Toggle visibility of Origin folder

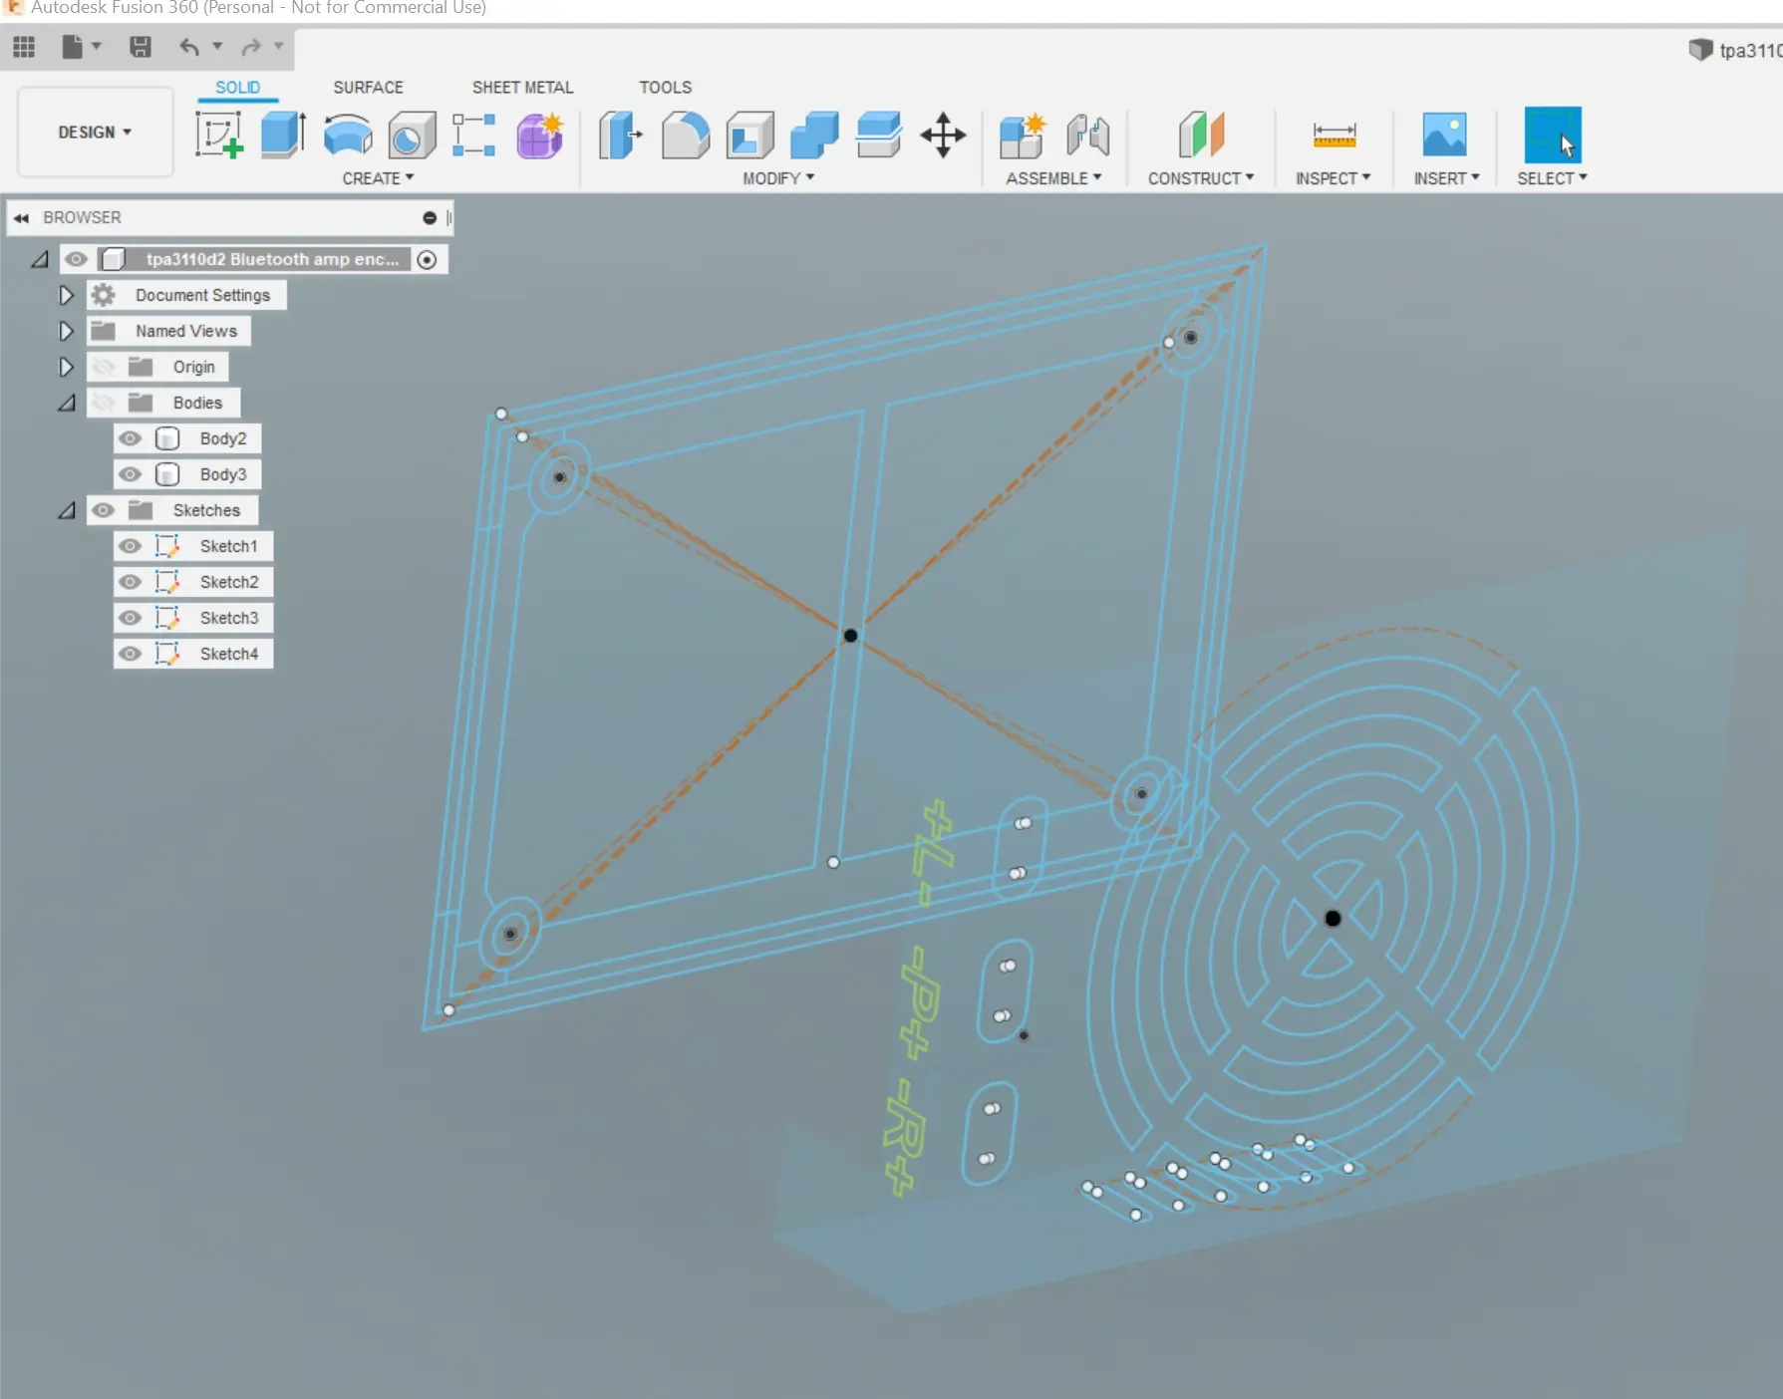click(x=103, y=367)
